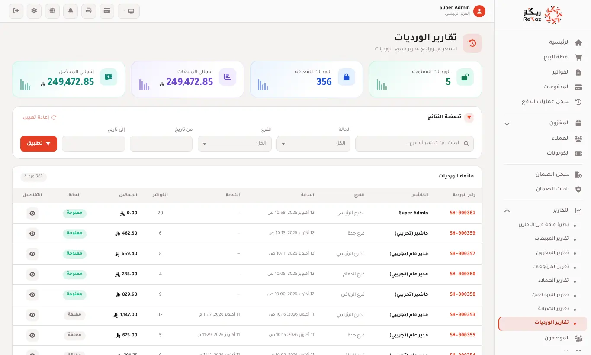Viewport: 591px width, 355px height.
Task: Open نقطة البيع from the sidebar
Action: coord(543,57)
